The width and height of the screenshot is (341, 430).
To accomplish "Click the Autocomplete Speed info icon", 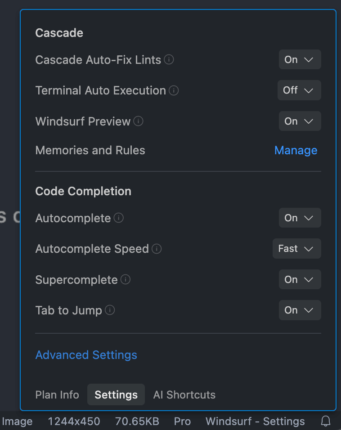I will 157,249.
